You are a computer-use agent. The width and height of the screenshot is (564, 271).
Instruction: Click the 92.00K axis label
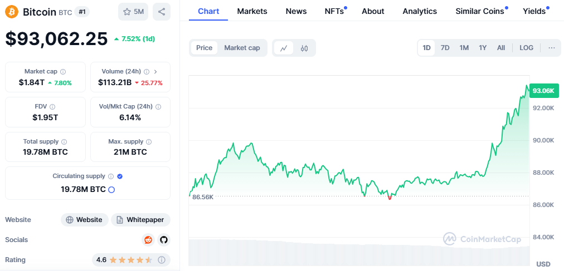pyautogui.click(x=543, y=108)
